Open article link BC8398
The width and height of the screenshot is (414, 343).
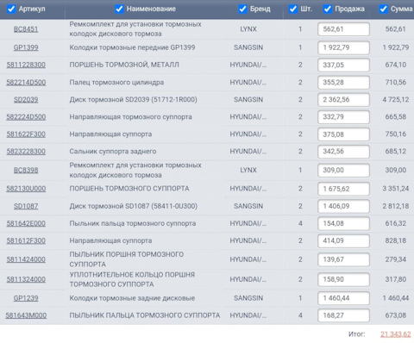[26, 170]
